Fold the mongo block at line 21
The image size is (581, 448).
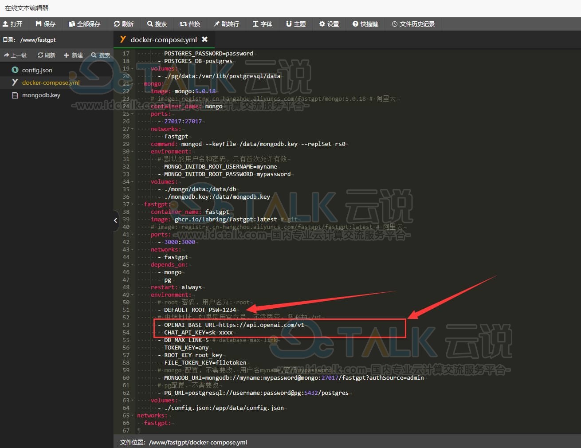(132, 84)
